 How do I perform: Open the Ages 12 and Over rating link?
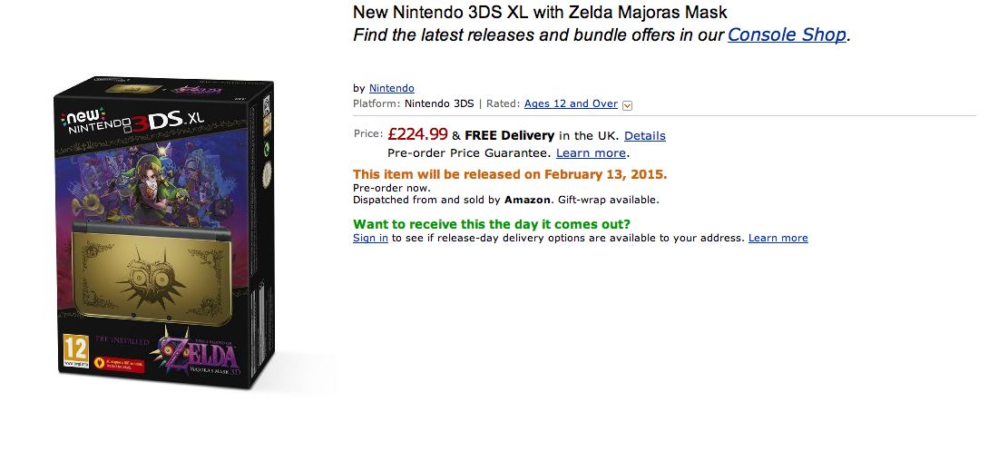click(571, 103)
